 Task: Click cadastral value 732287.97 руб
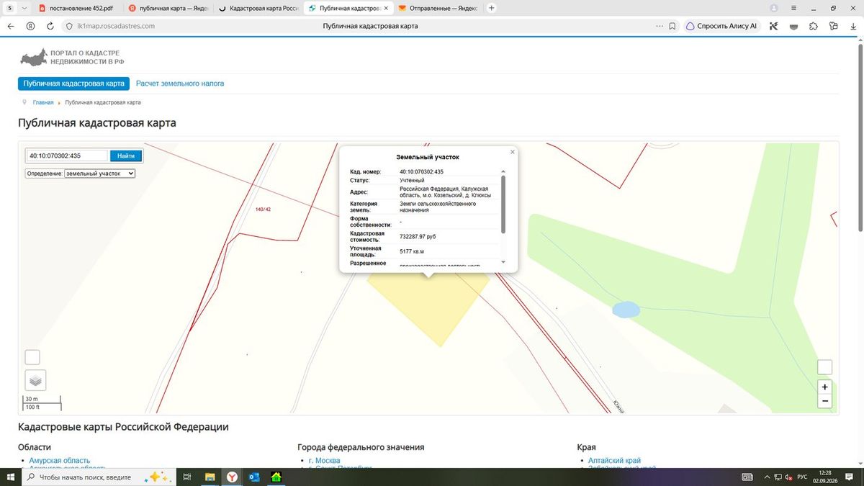click(418, 236)
